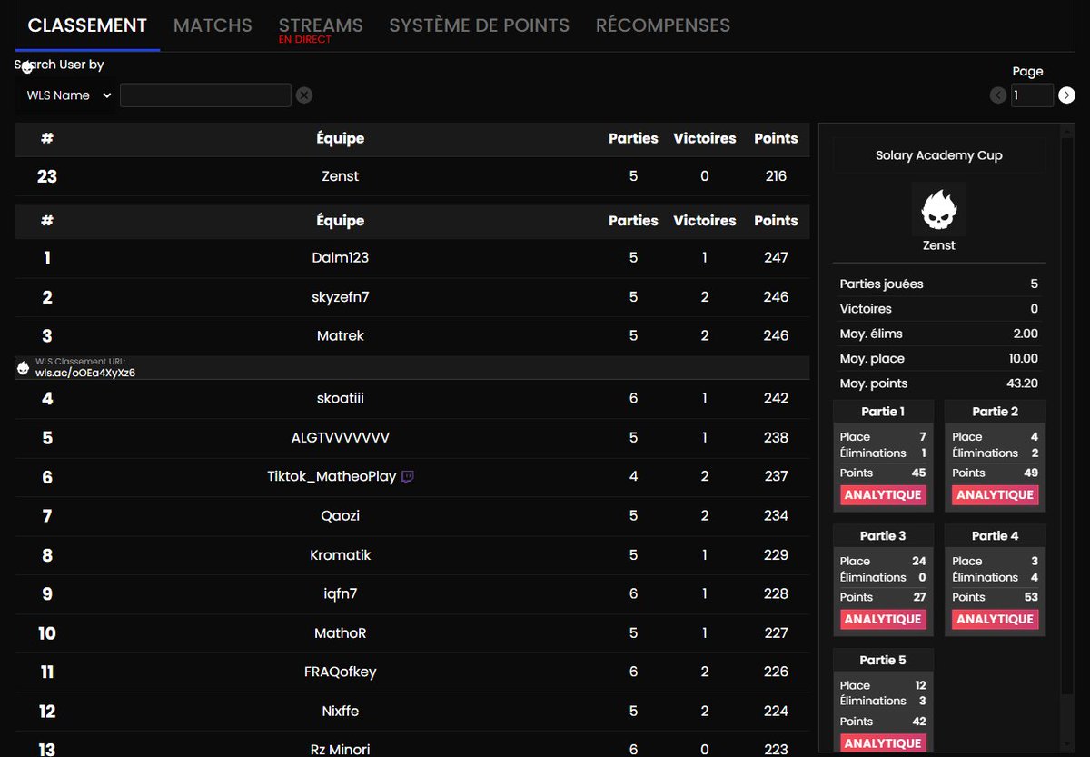Open ANALYTIQUE for Partie 5
The width and height of the screenshot is (1090, 757).
[x=883, y=743]
